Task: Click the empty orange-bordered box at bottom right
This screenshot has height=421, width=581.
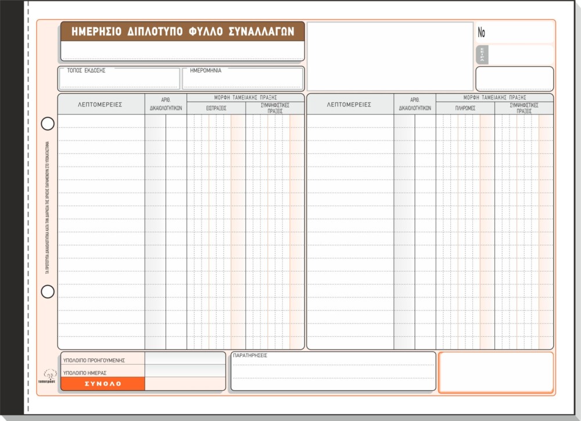Action: (496, 372)
